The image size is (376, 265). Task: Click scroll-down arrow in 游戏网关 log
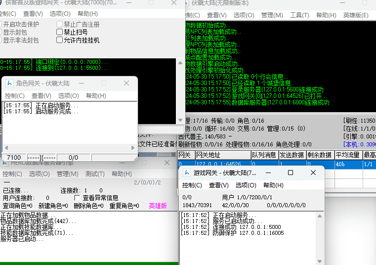pyautogui.click(x=320, y=262)
